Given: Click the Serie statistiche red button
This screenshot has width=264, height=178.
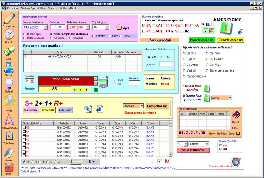Looking at the screenshot, I should (x=193, y=150).
